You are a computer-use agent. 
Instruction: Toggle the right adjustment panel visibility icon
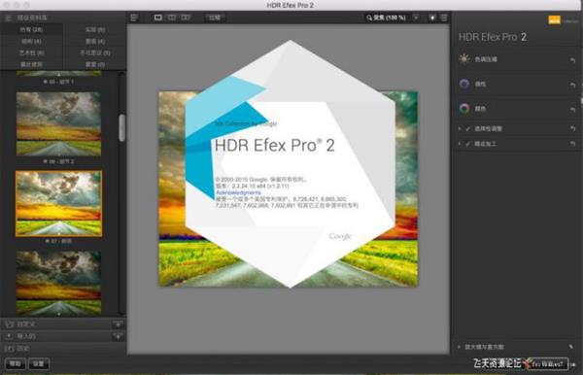[444, 17]
